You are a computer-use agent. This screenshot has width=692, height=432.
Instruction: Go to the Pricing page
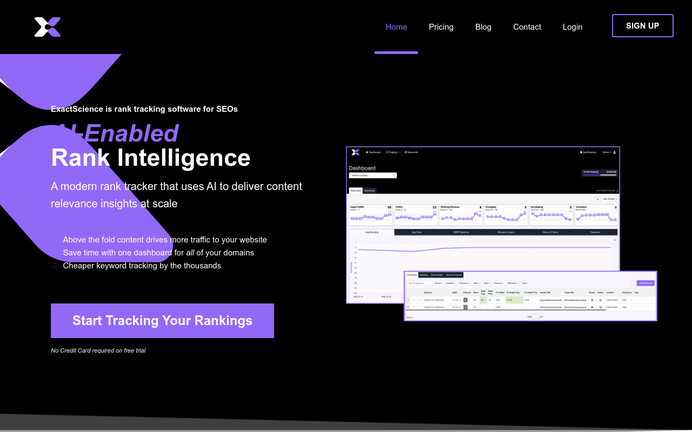(441, 27)
